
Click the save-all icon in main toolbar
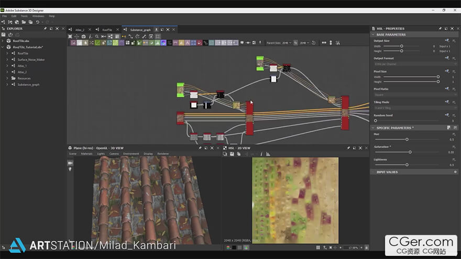point(30,22)
